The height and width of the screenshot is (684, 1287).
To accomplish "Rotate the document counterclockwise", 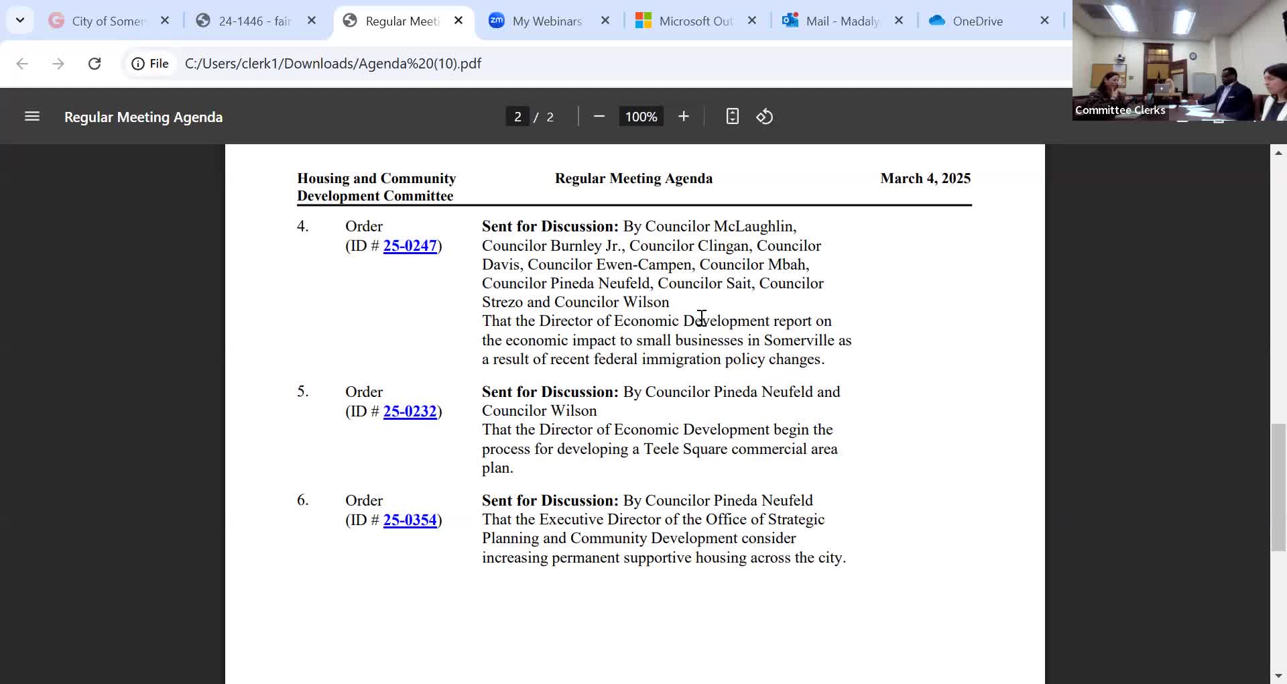I will pyautogui.click(x=765, y=117).
